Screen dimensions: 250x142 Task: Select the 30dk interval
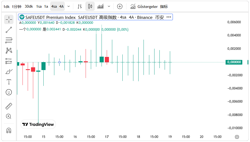point(29,6)
